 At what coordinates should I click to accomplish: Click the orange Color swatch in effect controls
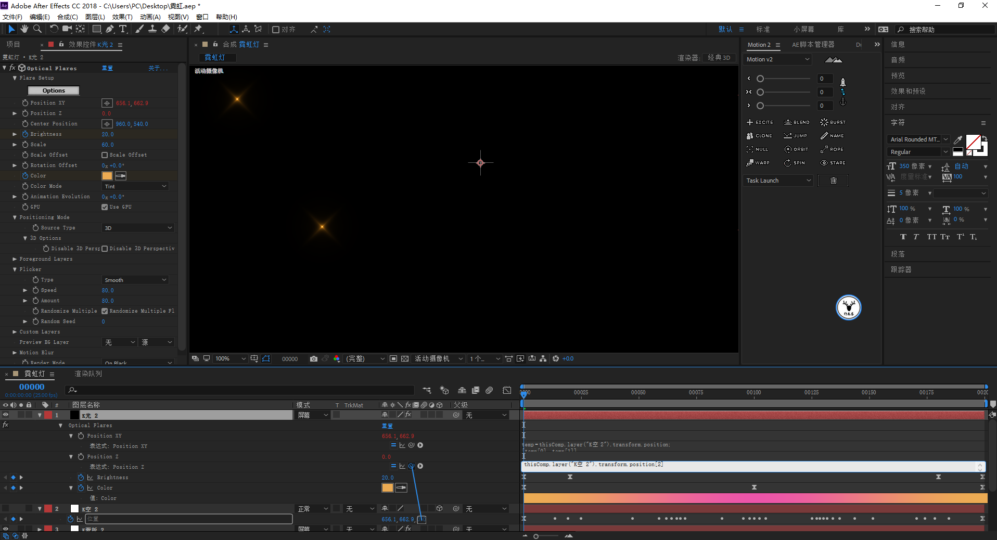[107, 176]
